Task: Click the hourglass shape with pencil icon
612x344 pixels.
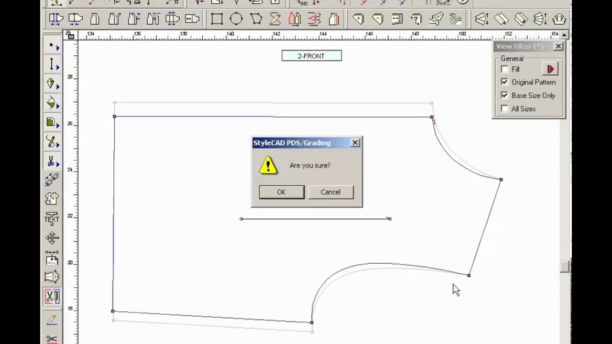Action: tap(275, 19)
